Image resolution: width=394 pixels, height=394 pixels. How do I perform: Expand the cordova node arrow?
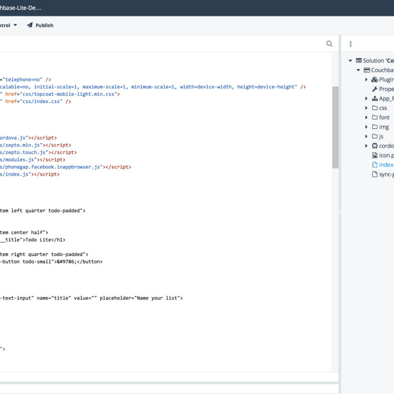(x=366, y=146)
